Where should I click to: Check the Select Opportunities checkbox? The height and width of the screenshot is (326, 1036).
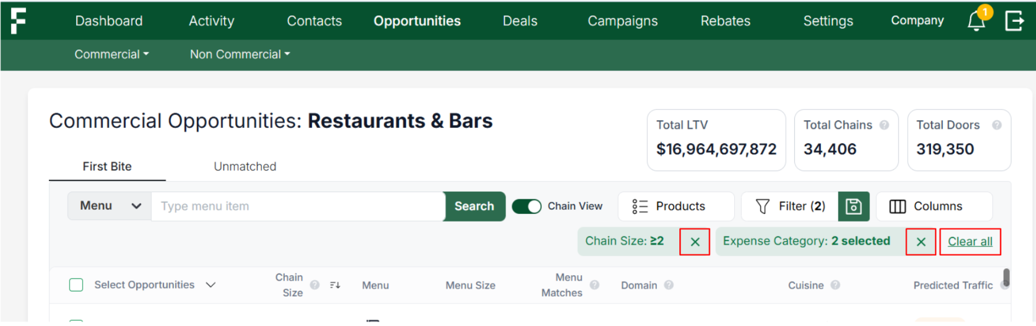[x=76, y=285]
